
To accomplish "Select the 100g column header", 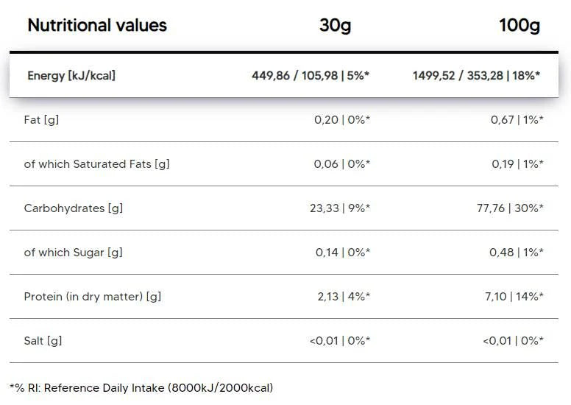I will pos(519,26).
